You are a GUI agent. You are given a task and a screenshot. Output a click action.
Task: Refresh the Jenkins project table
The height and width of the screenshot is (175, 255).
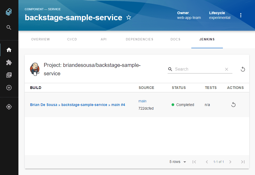click(x=243, y=69)
